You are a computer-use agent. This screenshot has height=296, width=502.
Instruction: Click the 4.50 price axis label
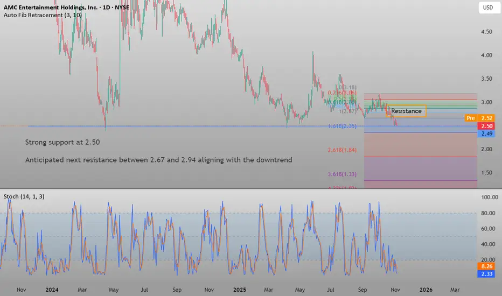tap(486, 32)
